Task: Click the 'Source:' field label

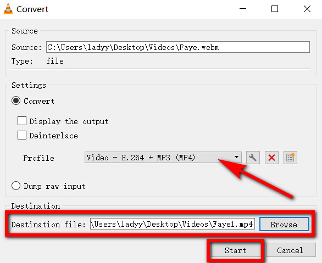Action: [26, 47]
